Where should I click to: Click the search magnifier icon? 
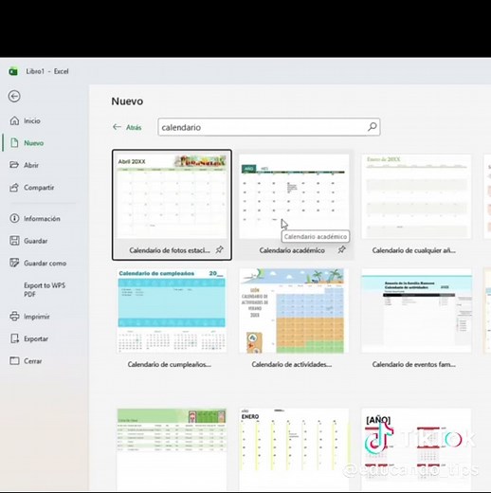pyautogui.click(x=373, y=127)
